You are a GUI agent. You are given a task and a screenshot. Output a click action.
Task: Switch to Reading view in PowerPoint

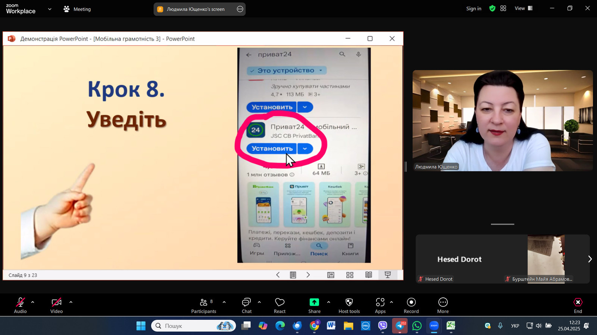pyautogui.click(x=369, y=275)
